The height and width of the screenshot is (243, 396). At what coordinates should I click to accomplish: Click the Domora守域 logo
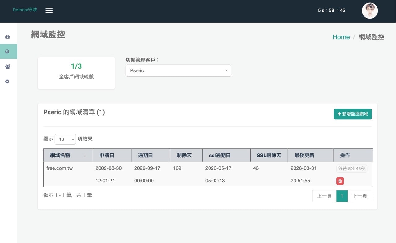(25, 10)
